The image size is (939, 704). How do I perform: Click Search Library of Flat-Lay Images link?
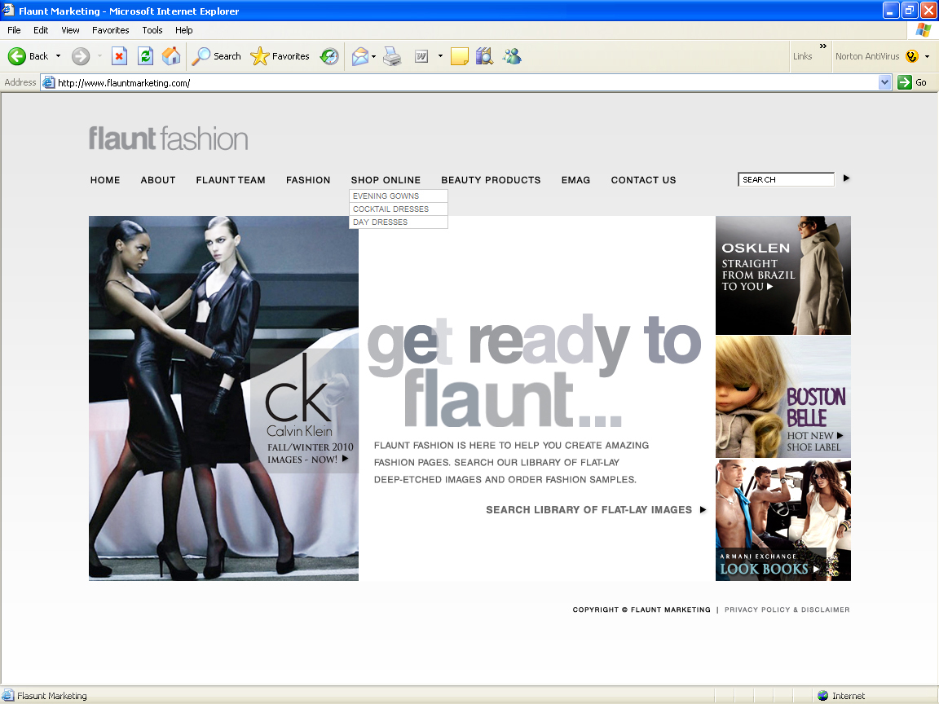tap(596, 510)
